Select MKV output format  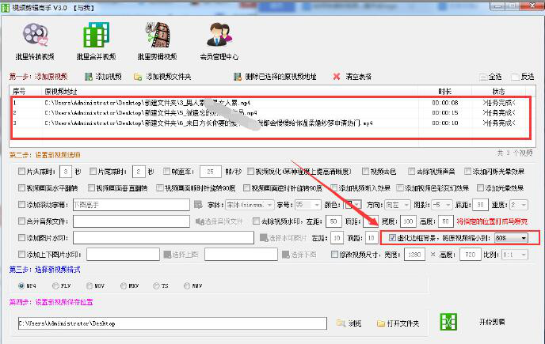coord(124,286)
